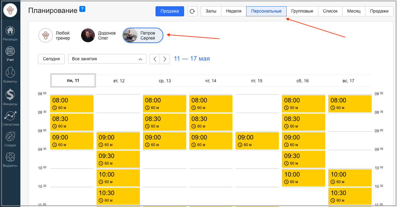Open the Ресепшн home icon in sidebar
Screen dimensions: 397x207
[10, 31]
